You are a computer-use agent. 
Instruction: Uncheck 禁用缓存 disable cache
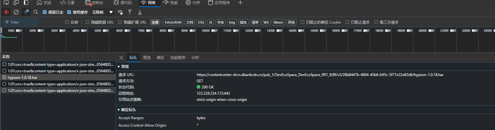click(69, 12)
